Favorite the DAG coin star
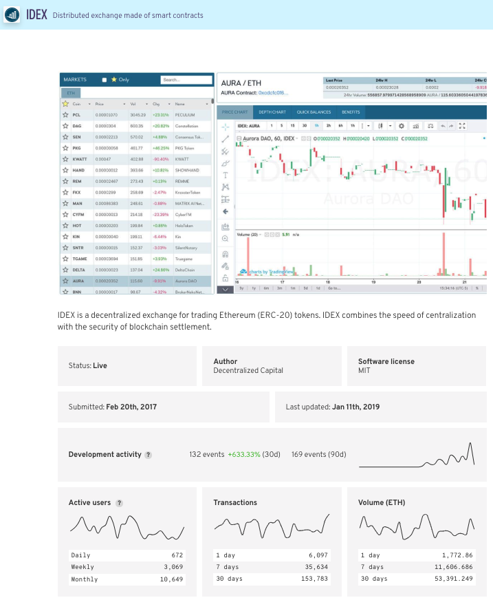 coord(65,126)
